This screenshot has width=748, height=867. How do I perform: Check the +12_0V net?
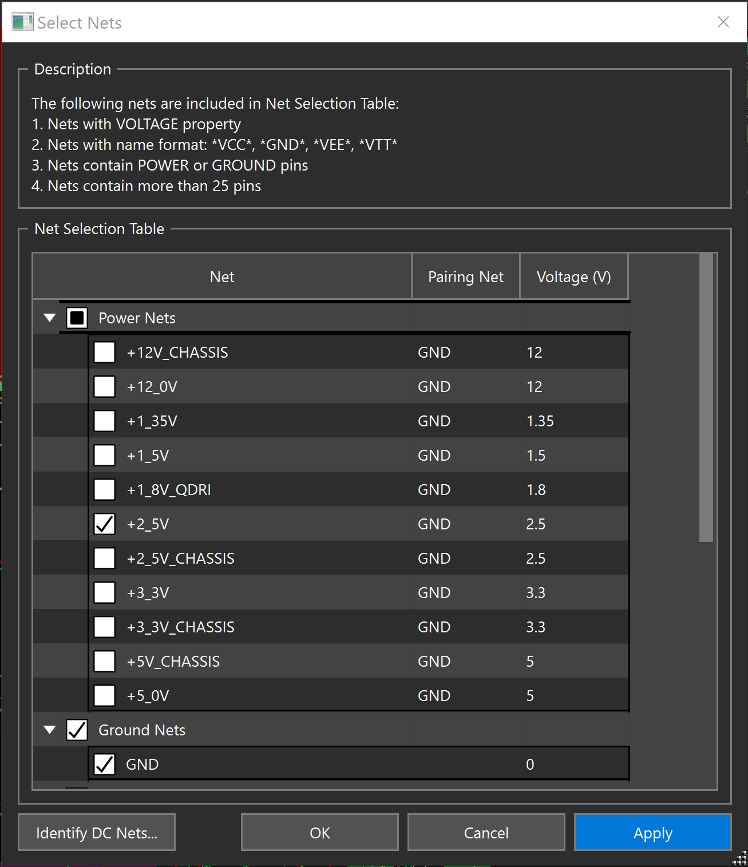pyautogui.click(x=104, y=386)
